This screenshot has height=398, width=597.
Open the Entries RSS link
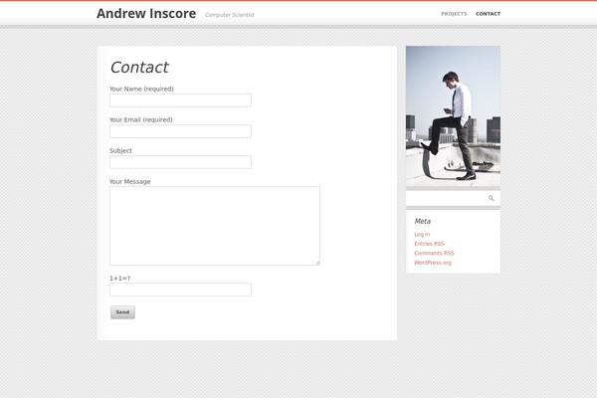(x=429, y=244)
